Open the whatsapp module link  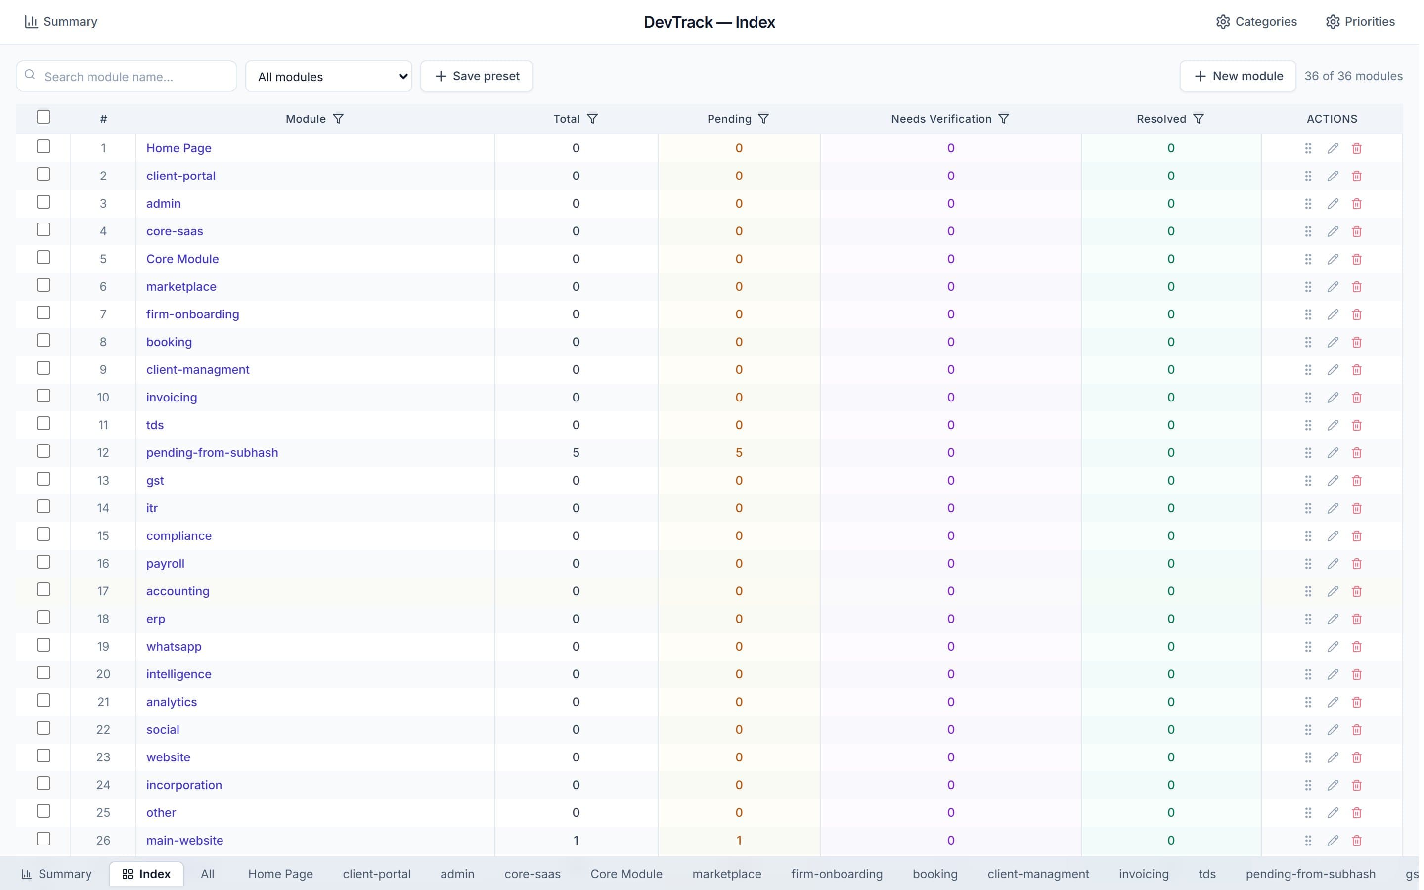click(x=174, y=646)
